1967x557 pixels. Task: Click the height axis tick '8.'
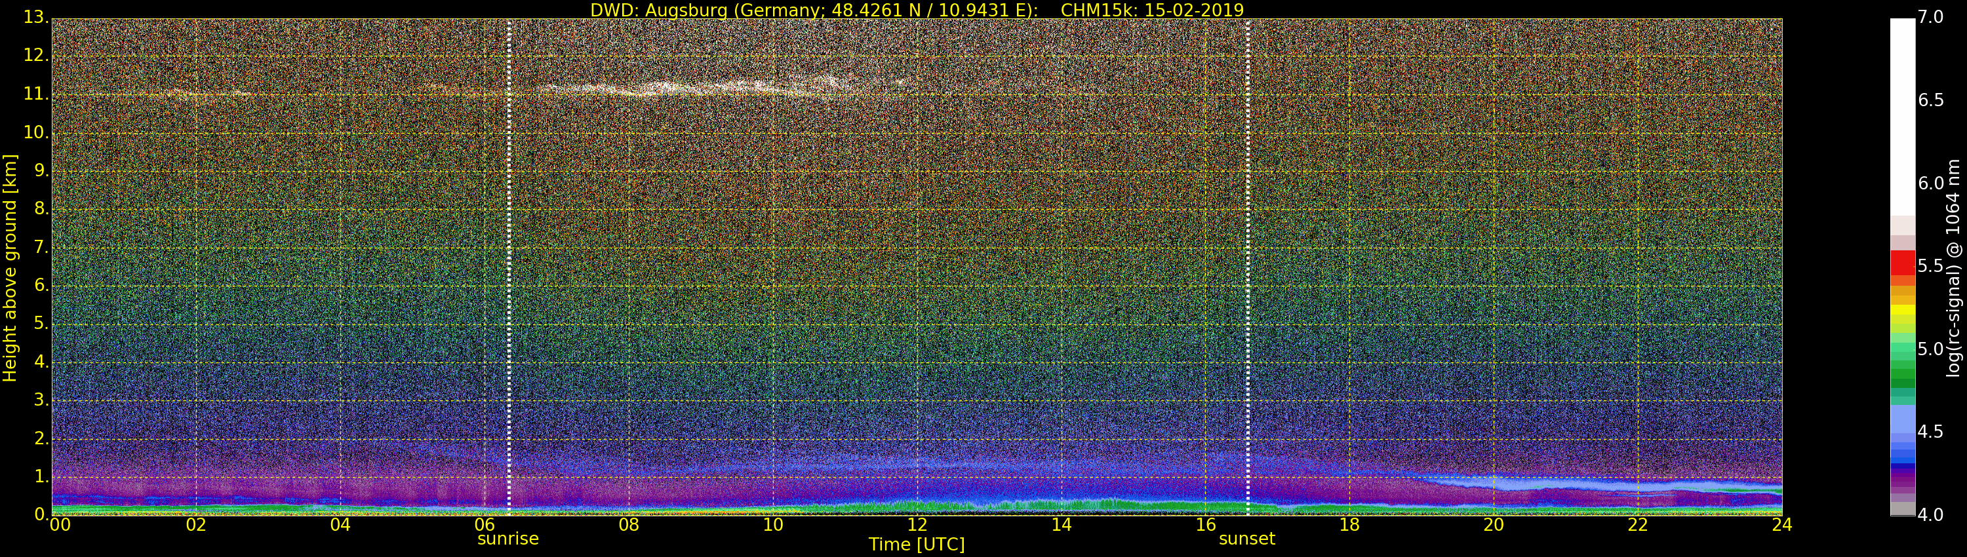coord(41,208)
